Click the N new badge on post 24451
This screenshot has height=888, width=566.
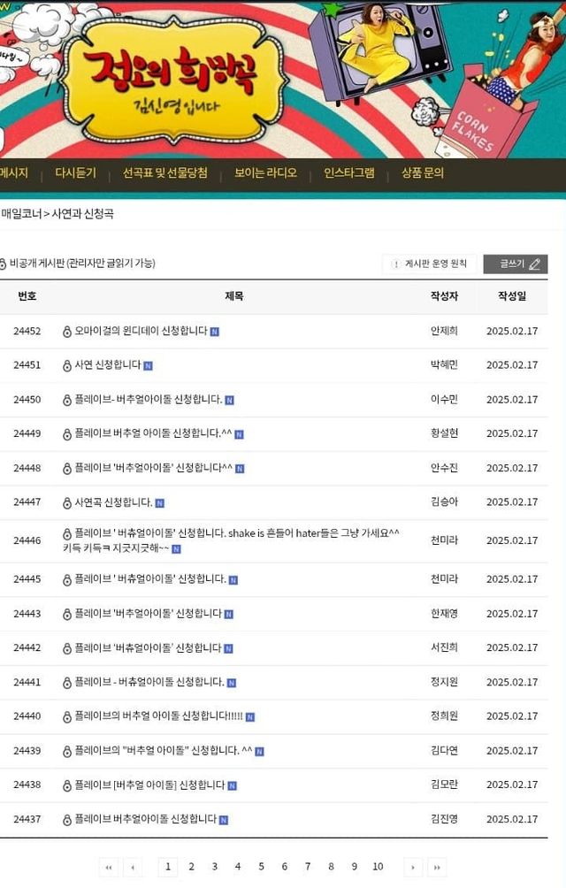[x=148, y=365]
